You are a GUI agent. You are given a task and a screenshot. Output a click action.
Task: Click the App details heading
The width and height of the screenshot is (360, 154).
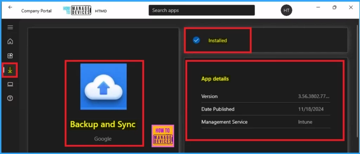point(215,79)
